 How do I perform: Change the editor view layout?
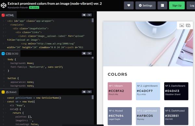(x=162, y=5)
